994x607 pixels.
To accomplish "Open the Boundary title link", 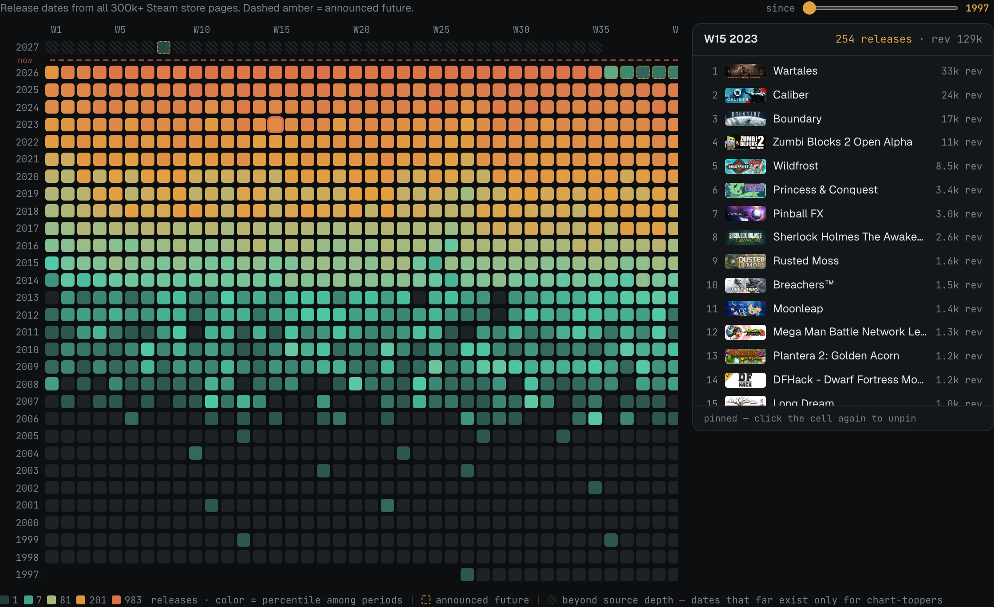I will tap(797, 119).
